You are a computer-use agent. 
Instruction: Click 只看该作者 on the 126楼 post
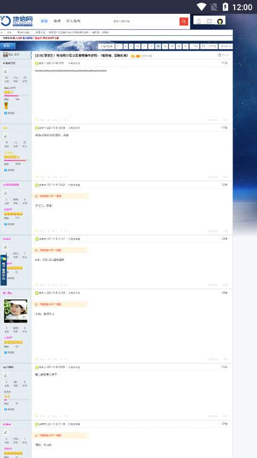[74, 367]
